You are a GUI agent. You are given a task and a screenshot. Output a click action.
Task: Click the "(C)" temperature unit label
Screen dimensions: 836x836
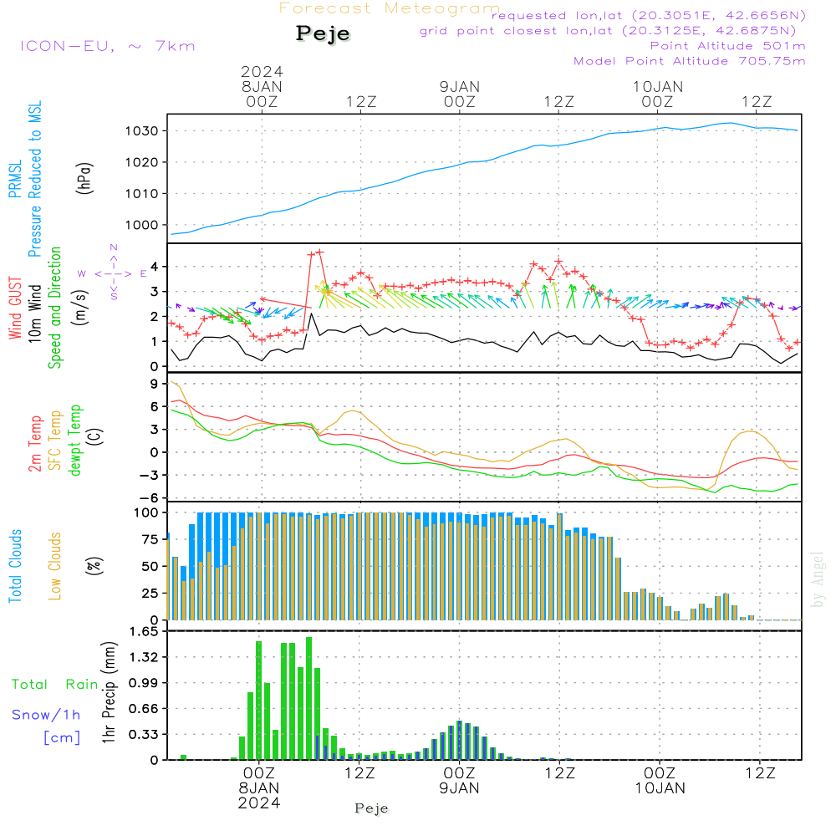click(x=95, y=437)
